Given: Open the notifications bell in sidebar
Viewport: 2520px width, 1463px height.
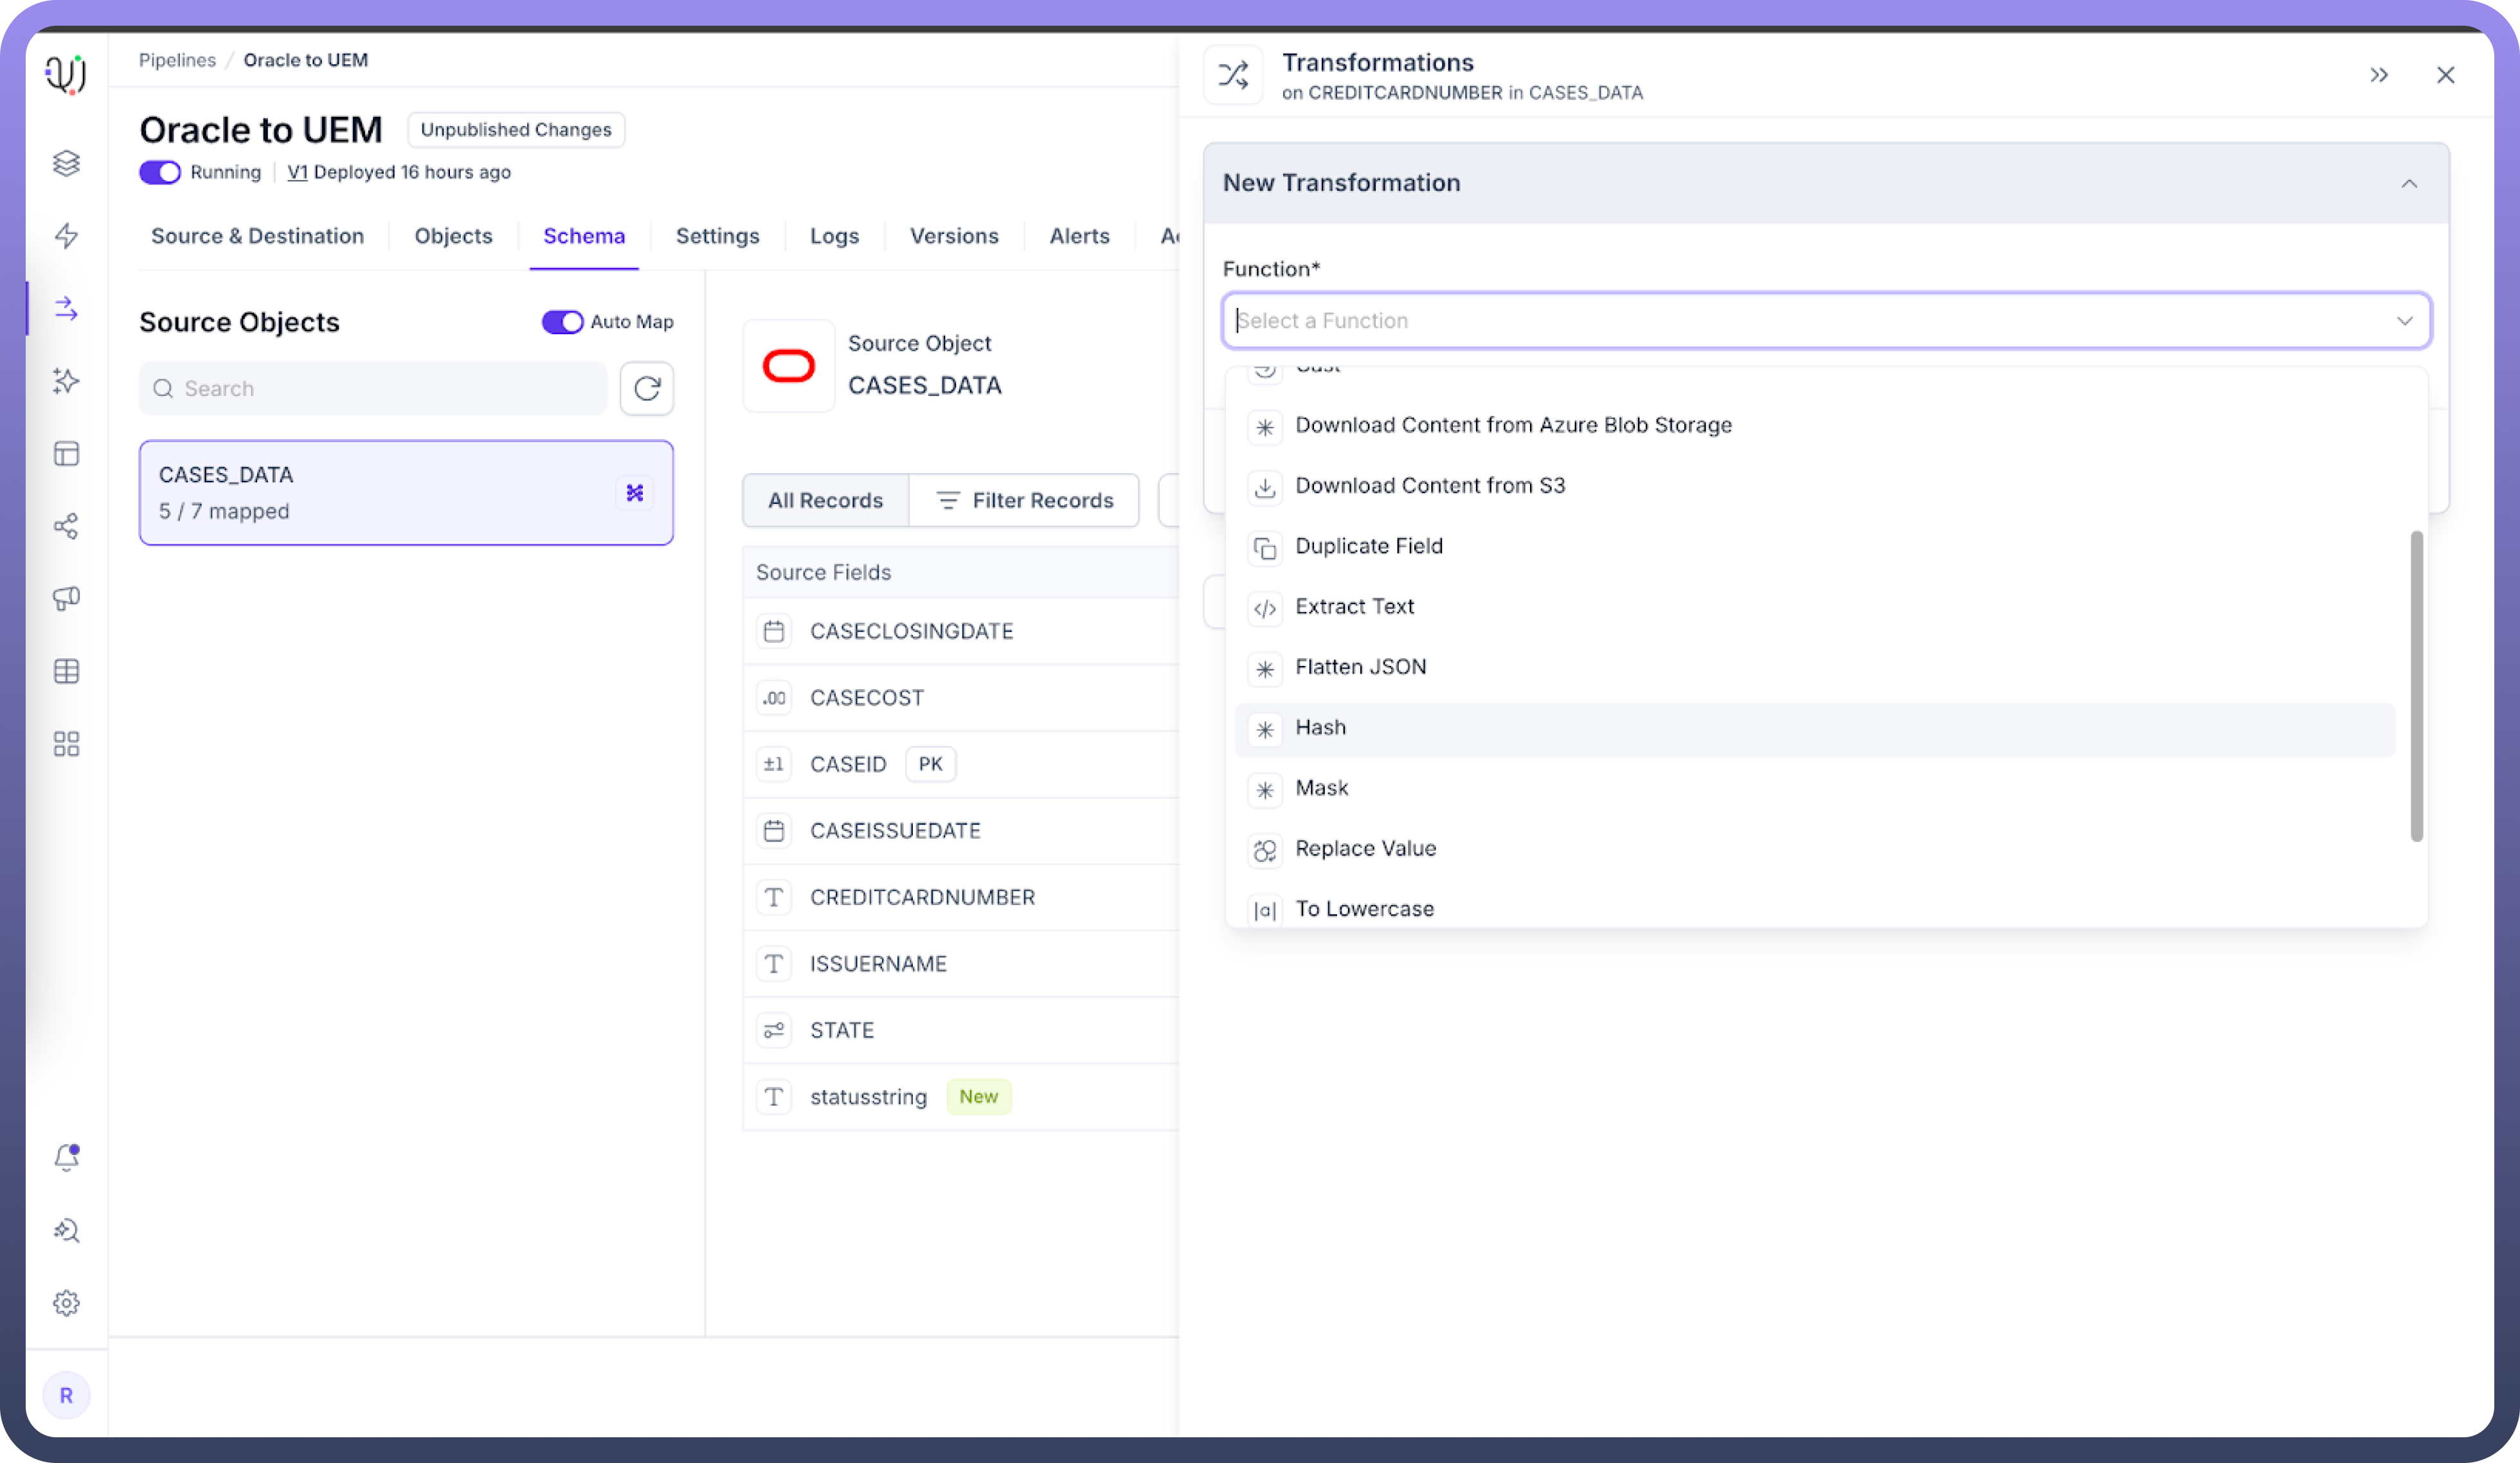Looking at the screenshot, I should click(x=66, y=1157).
